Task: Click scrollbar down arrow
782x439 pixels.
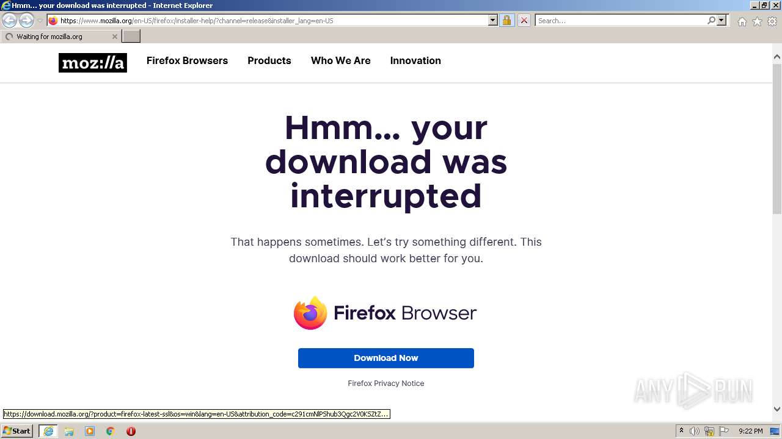Action: point(777,409)
